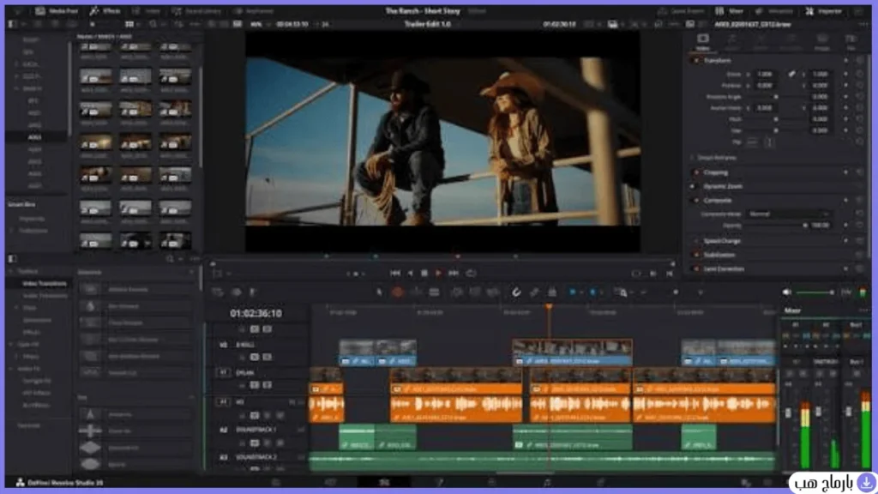Select the highlighted A003 bin
This screenshot has height=494, width=878.
click(34, 137)
